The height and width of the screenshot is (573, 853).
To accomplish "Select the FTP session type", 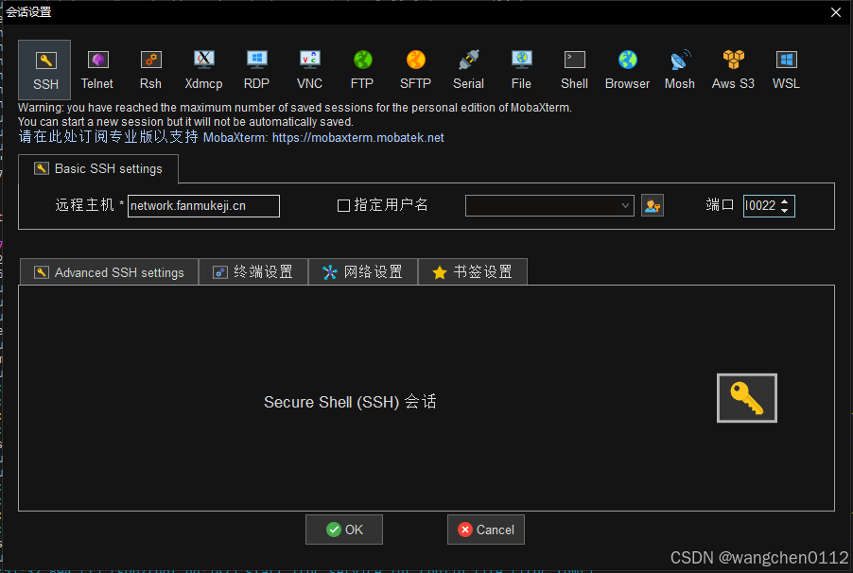I will click(x=362, y=70).
